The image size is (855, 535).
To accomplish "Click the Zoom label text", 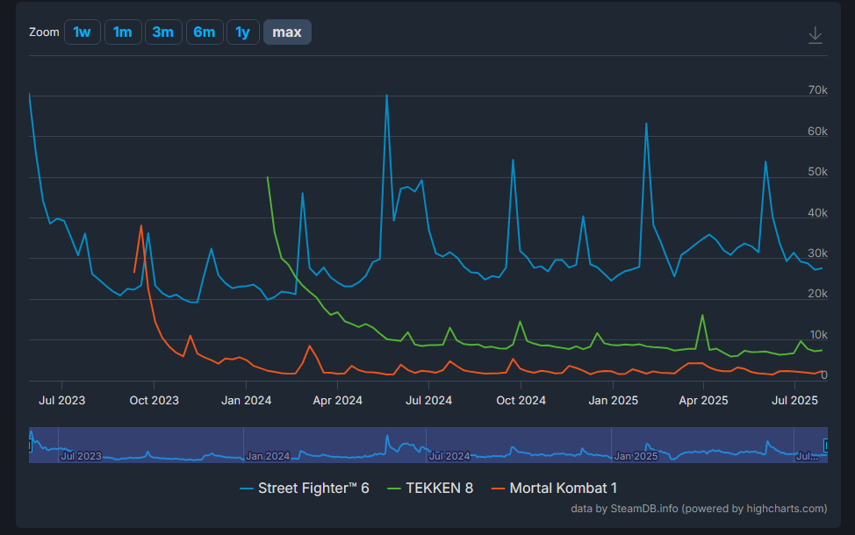I will pos(44,32).
